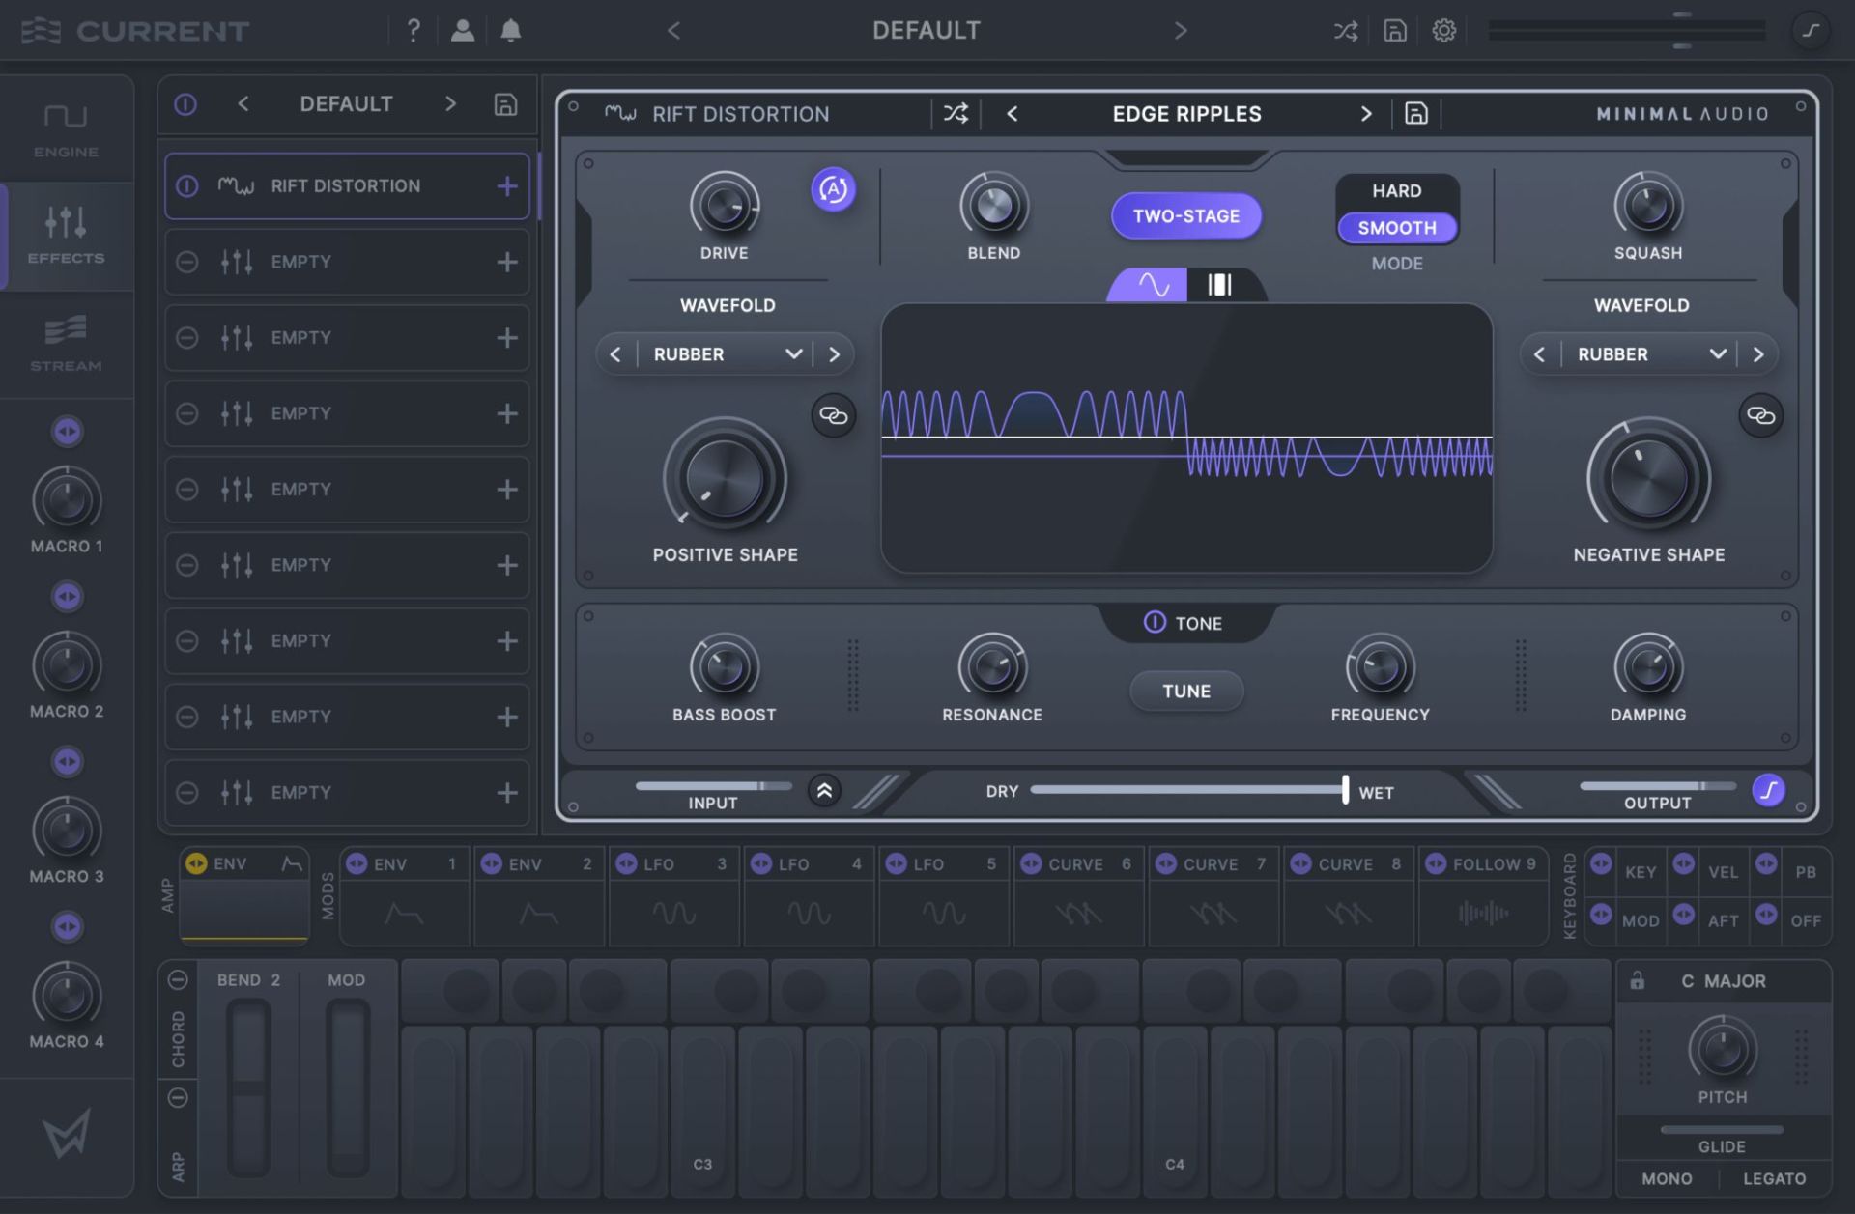Open the ENGINE tab

(x=66, y=130)
